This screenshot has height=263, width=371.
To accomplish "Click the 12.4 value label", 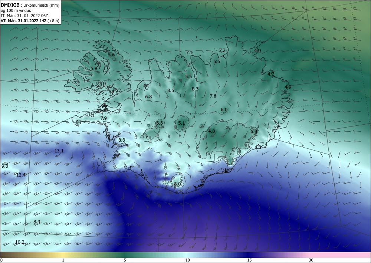I will pyautogui.click(x=21, y=175).
